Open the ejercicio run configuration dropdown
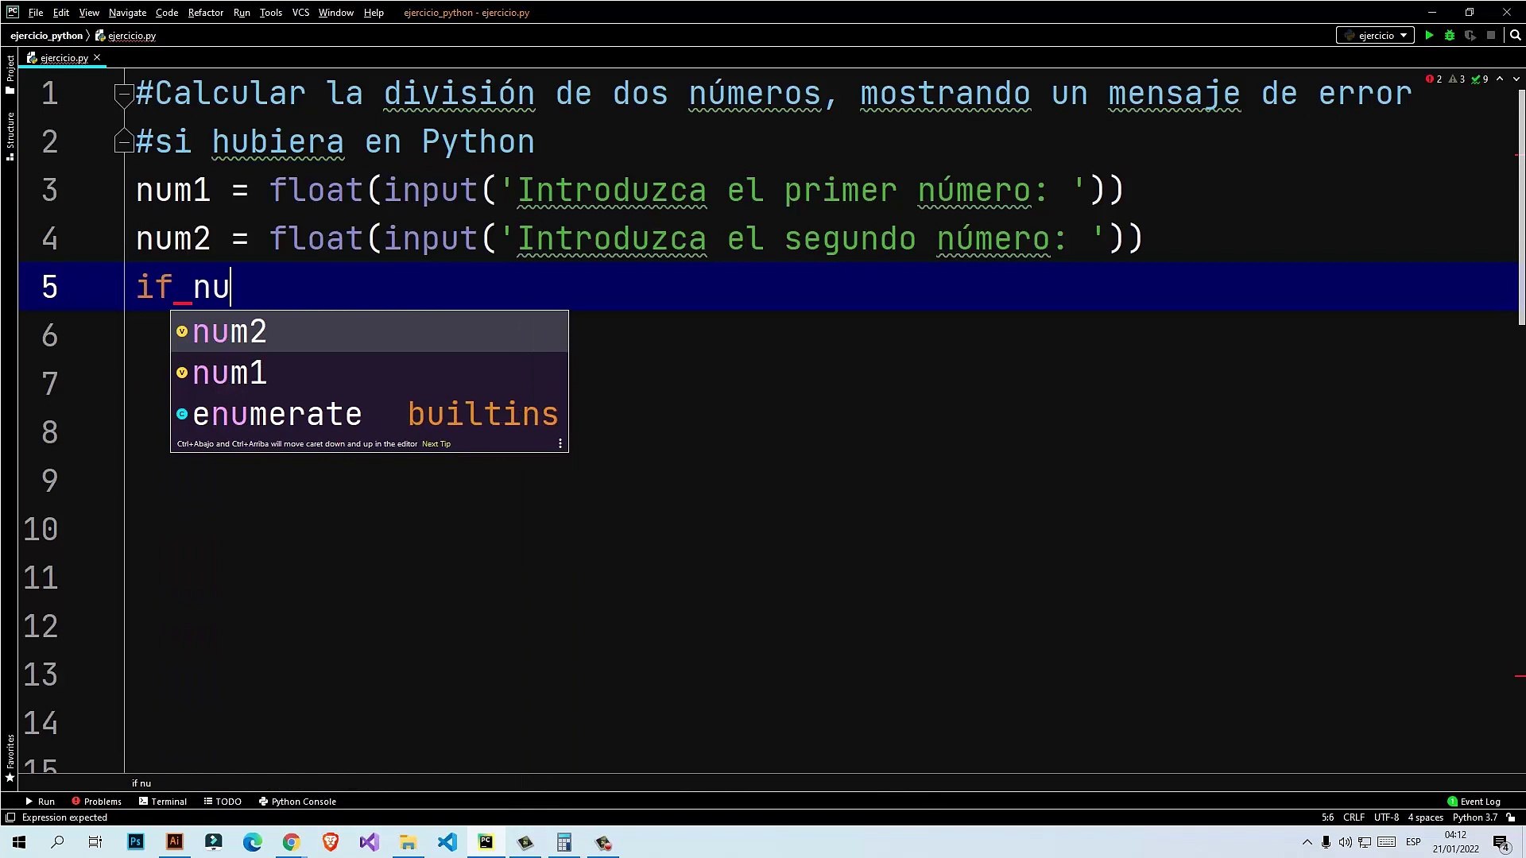Image resolution: width=1526 pixels, height=858 pixels. [1376, 35]
